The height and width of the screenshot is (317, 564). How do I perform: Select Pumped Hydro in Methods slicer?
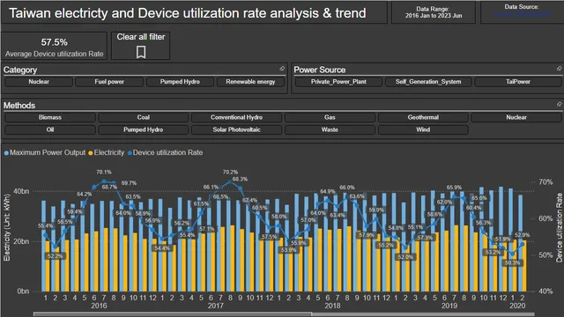143,129
